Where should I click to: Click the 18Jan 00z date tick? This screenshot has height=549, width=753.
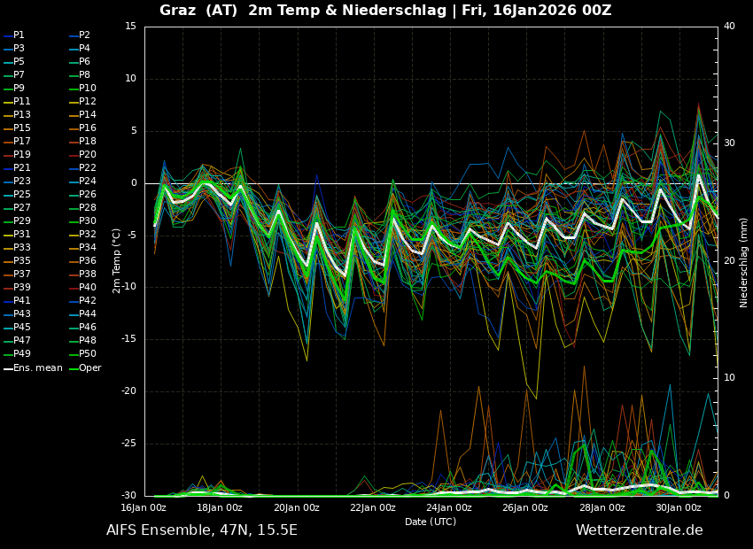(220, 507)
